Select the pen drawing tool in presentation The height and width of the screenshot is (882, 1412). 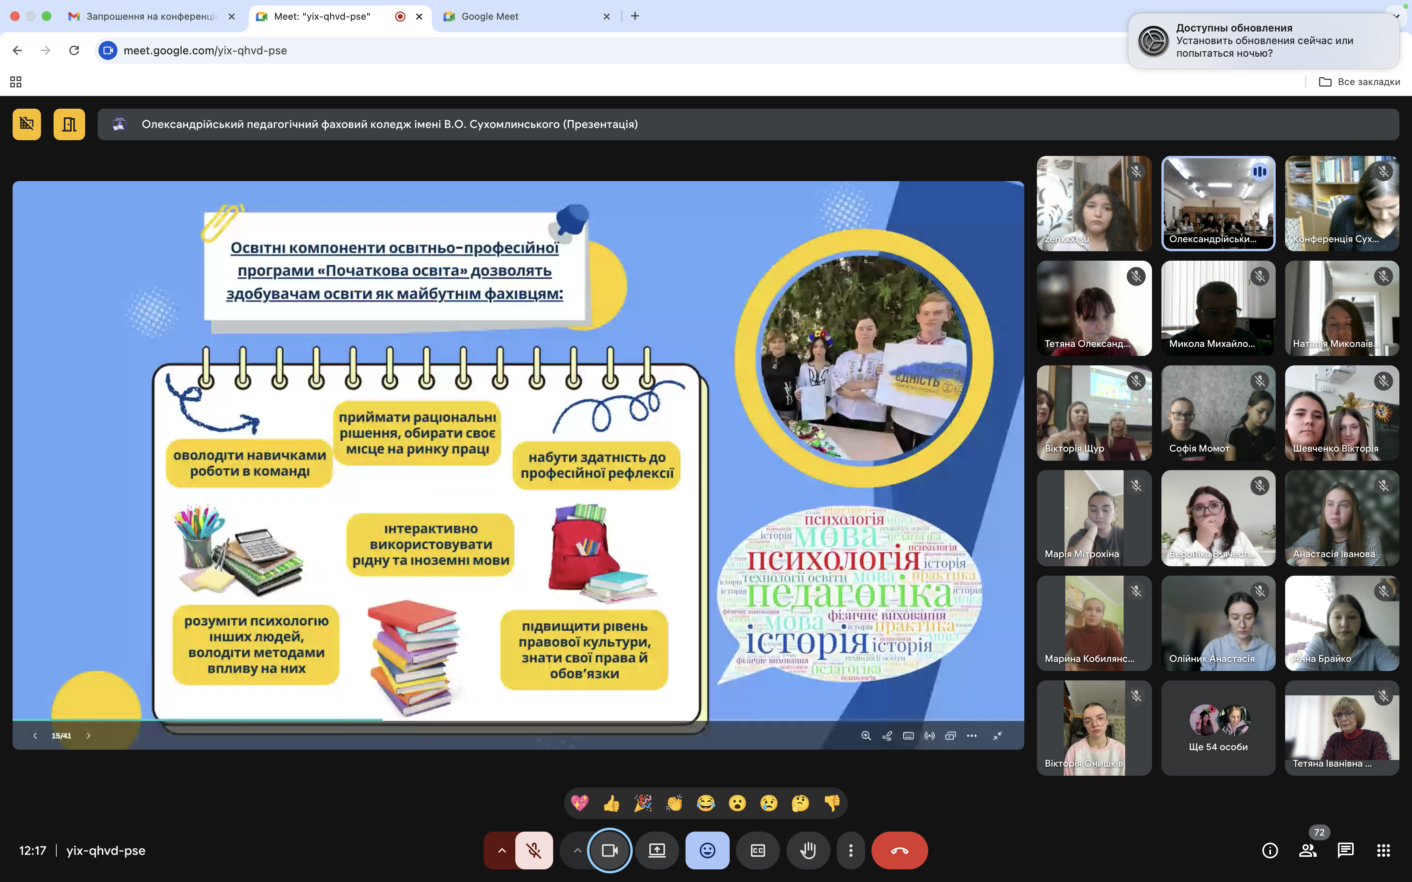point(887,736)
